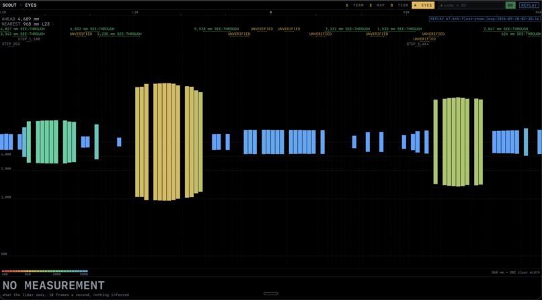Viewport: 542px width, 300px height.
Task: Click the teal-green lidar bar cluster
Action: tap(52, 142)
